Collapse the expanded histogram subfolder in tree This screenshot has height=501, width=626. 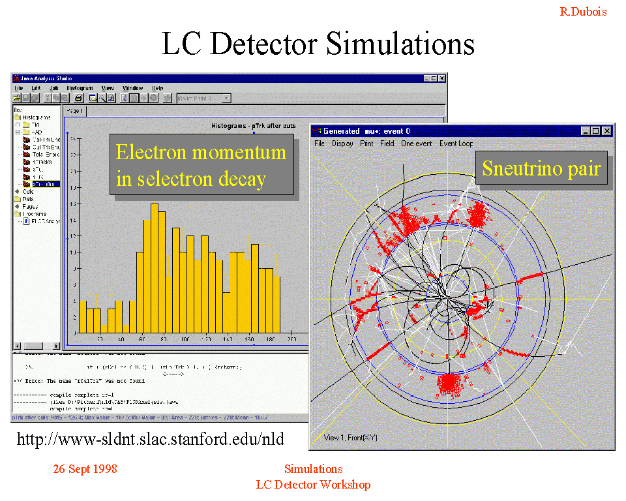pyautogui.click(x=18, y=132)
